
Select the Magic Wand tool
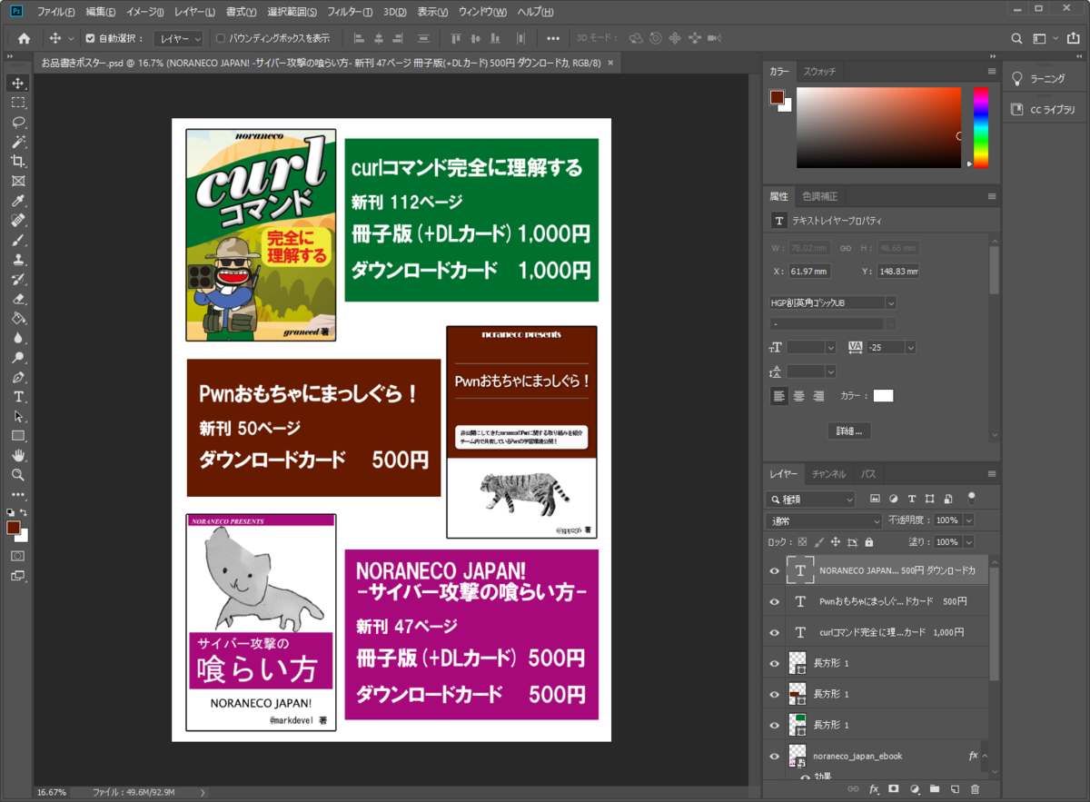[x=18, y=142]
